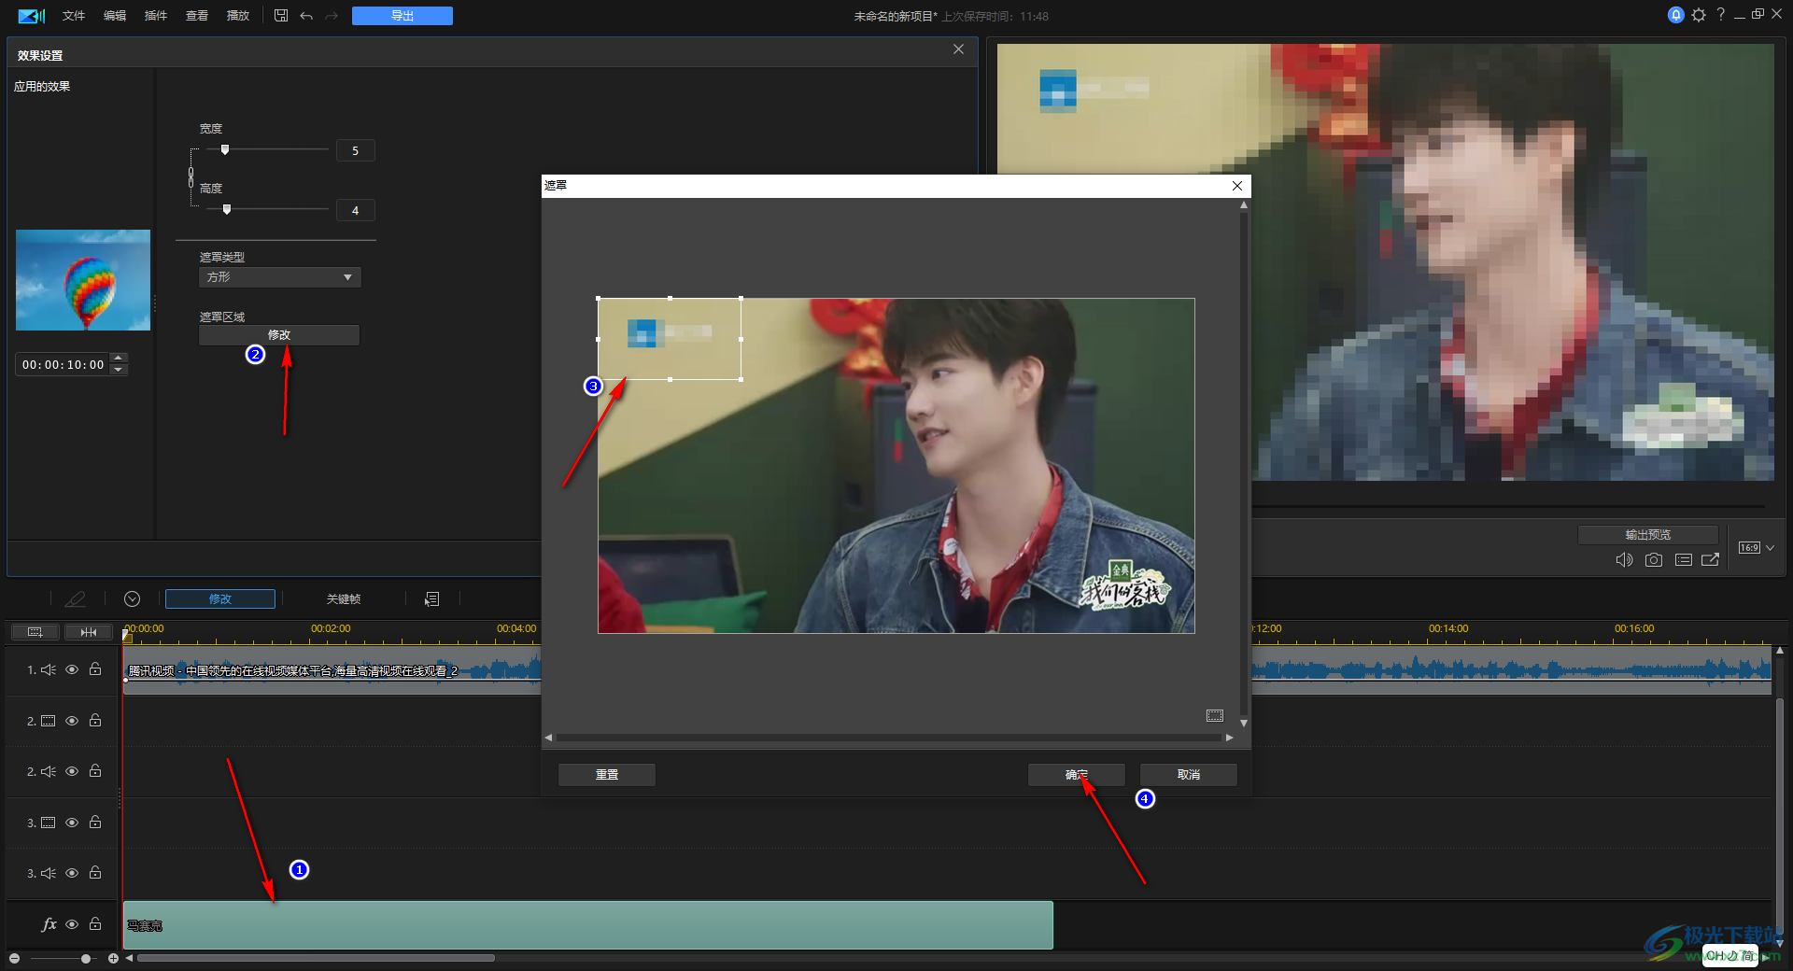This screenshot has width=1793, height=971.
Task: Toggle visibility eye of audio track 2
Action: pos(72,771)
